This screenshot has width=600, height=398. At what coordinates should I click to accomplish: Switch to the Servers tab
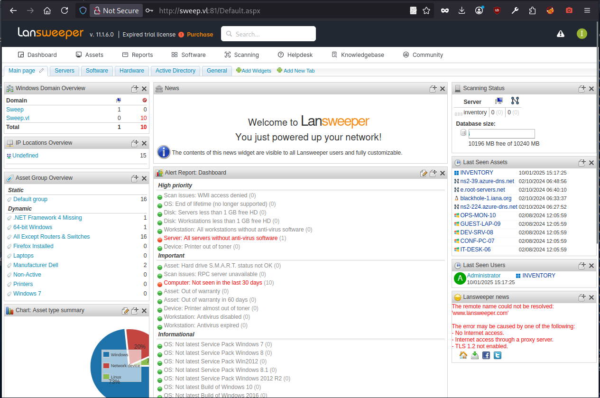pos(65,71)
